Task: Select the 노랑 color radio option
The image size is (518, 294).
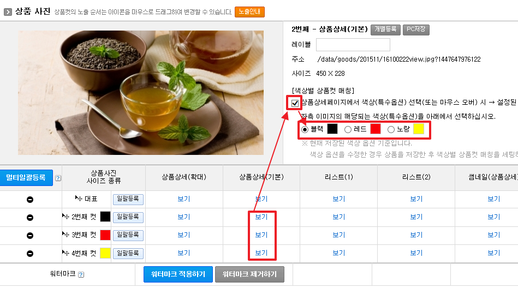Action: pyautogui.click(x=391, y=129)
